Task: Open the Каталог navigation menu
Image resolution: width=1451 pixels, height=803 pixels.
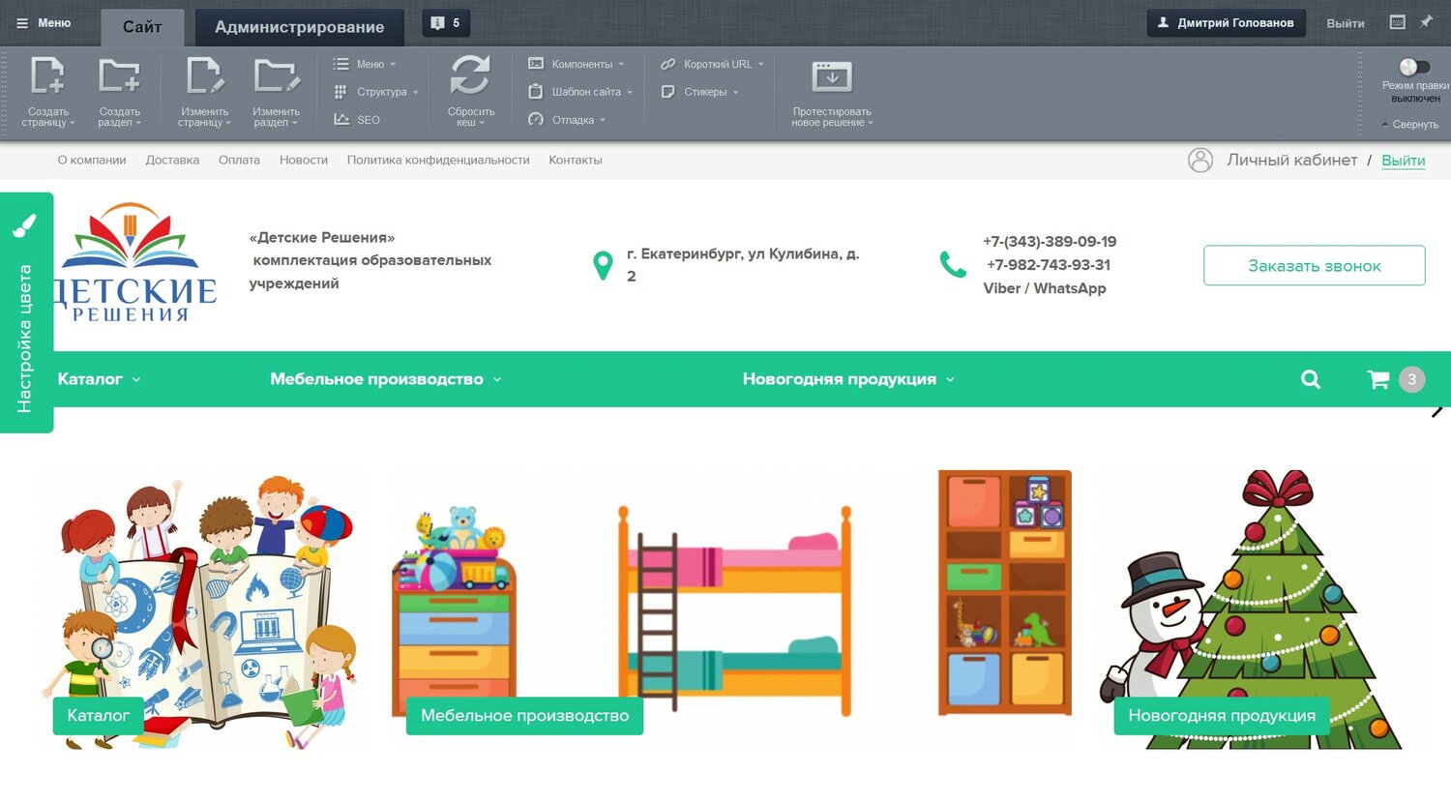Action: 99,379
